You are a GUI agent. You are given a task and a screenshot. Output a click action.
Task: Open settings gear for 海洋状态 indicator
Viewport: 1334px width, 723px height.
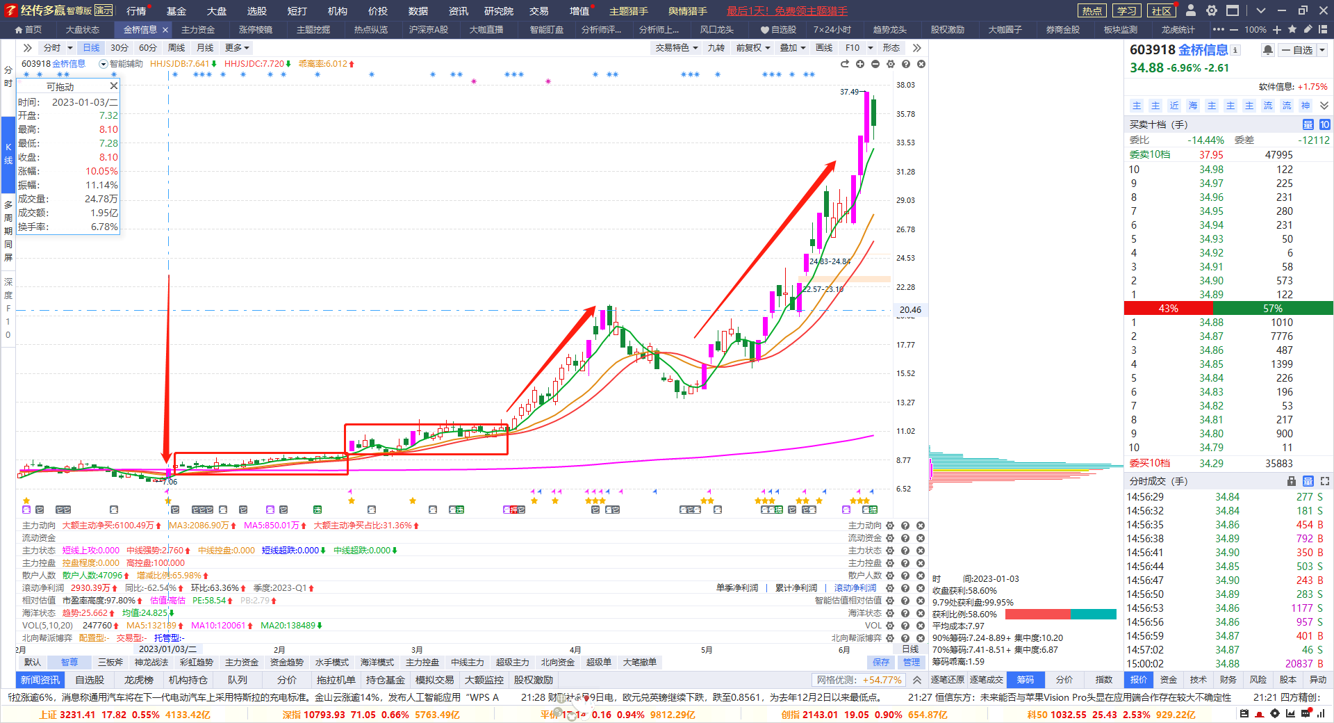pos(890,613)
